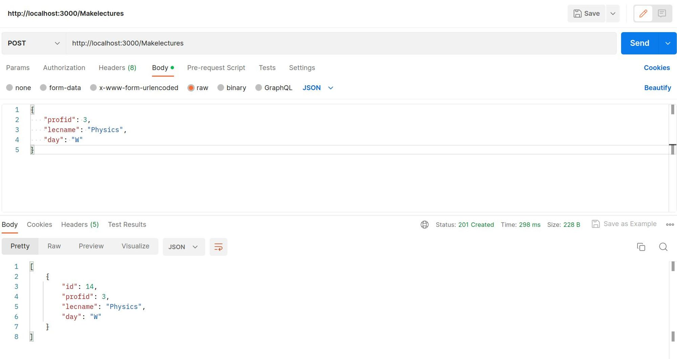The width and height of the screenshot is (677, 359).
Task: Open the response more options ellipsis
Action: pyautogui.click(x=670, y=225)
